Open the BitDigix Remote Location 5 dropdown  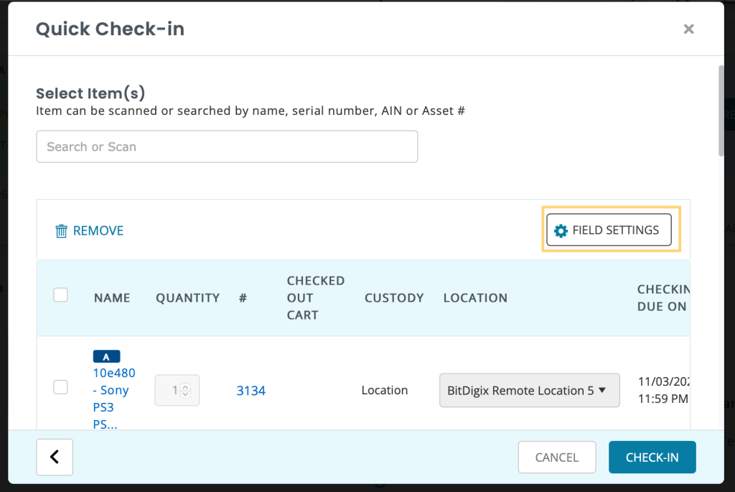[x=529, y=390]
